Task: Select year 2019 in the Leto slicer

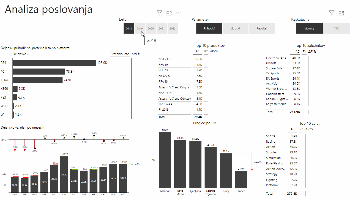Action: click(140, 28)
